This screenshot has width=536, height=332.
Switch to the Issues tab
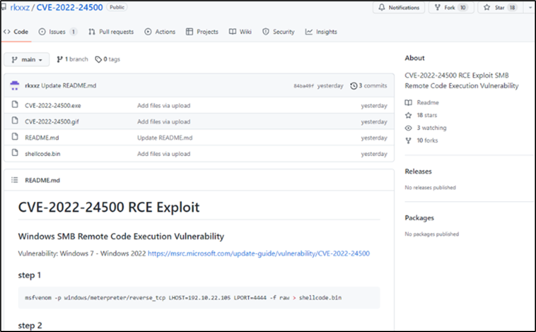pyautogui.click(x=58, y=32)
